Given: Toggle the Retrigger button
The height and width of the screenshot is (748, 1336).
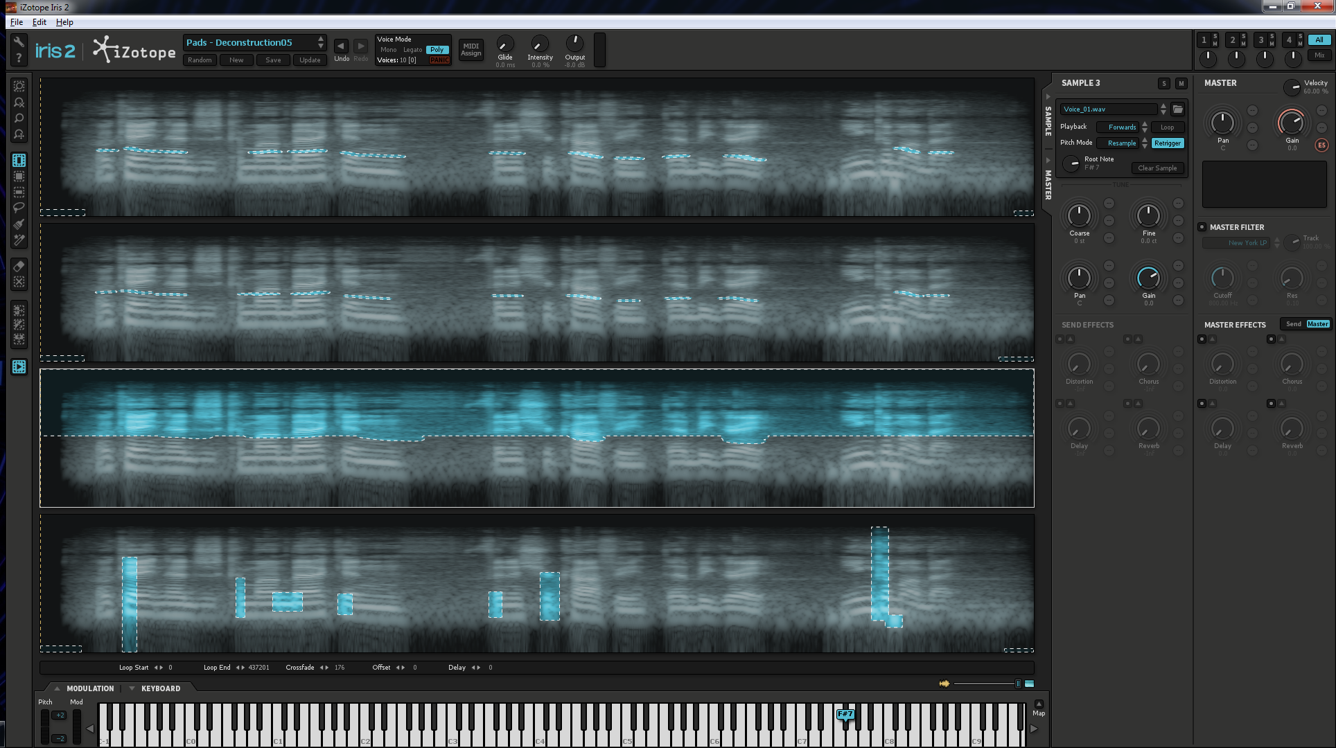Looking at the screenshot, I should 1168,143.
